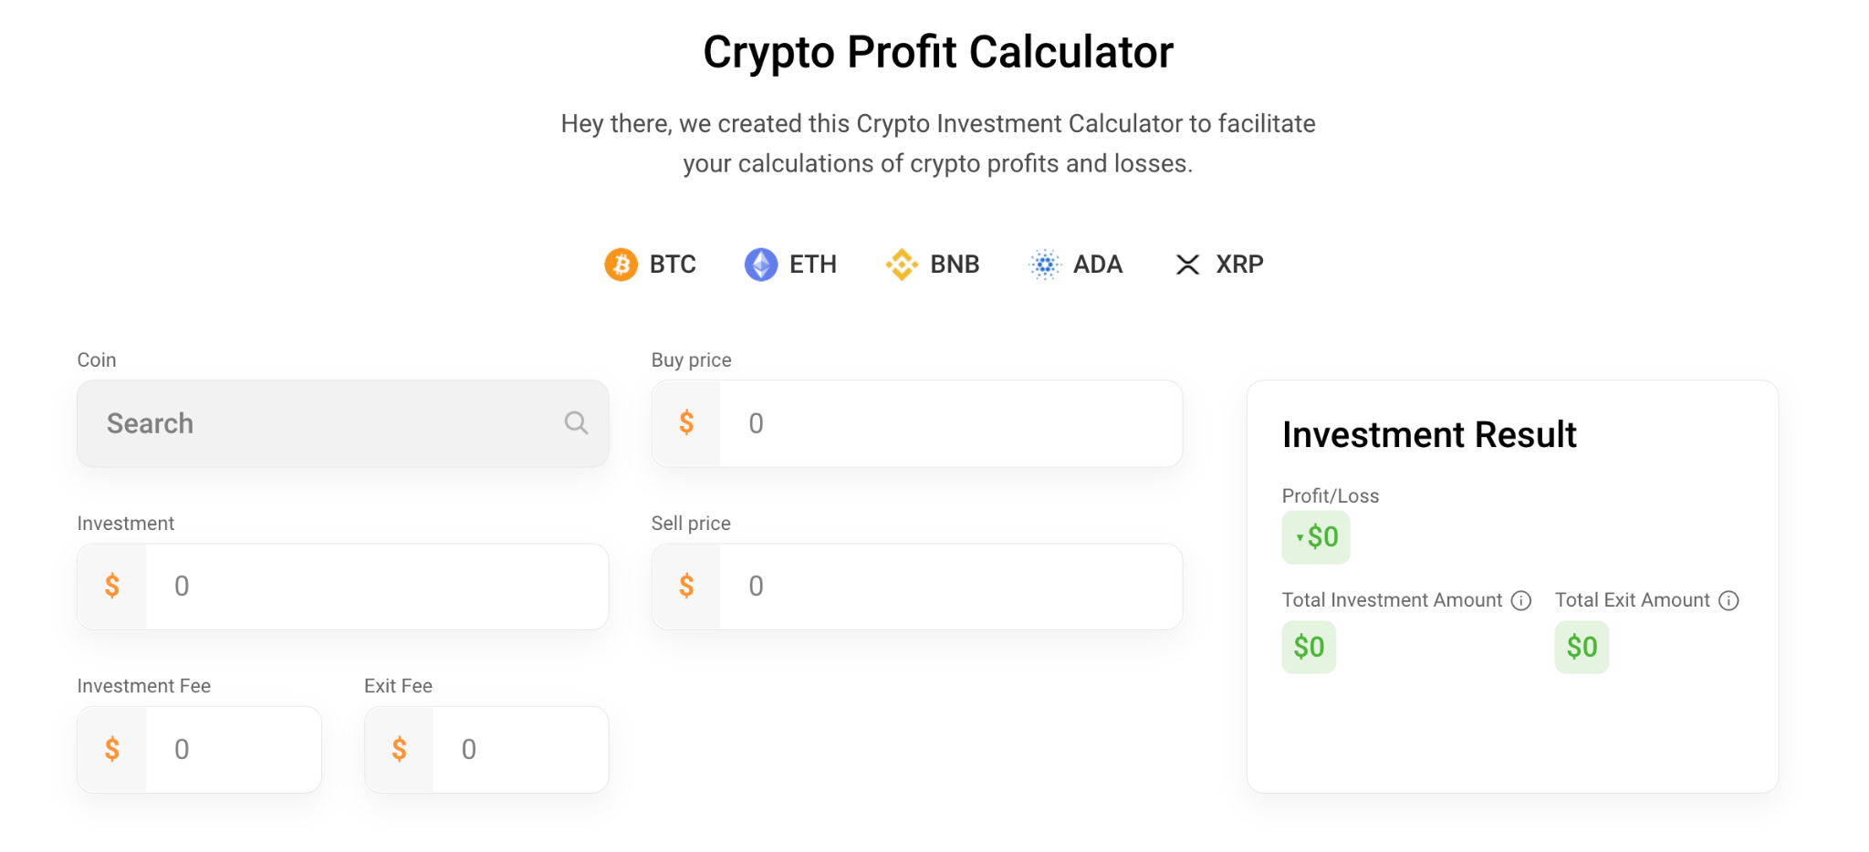Click the triangle indicator on the Profit/Loss badge
1869x852 pixels.
(x=1300, y=538)
